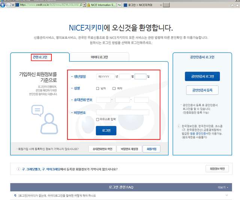
Task: Check the 남자 gender checkbox
Action: point(97,88)
